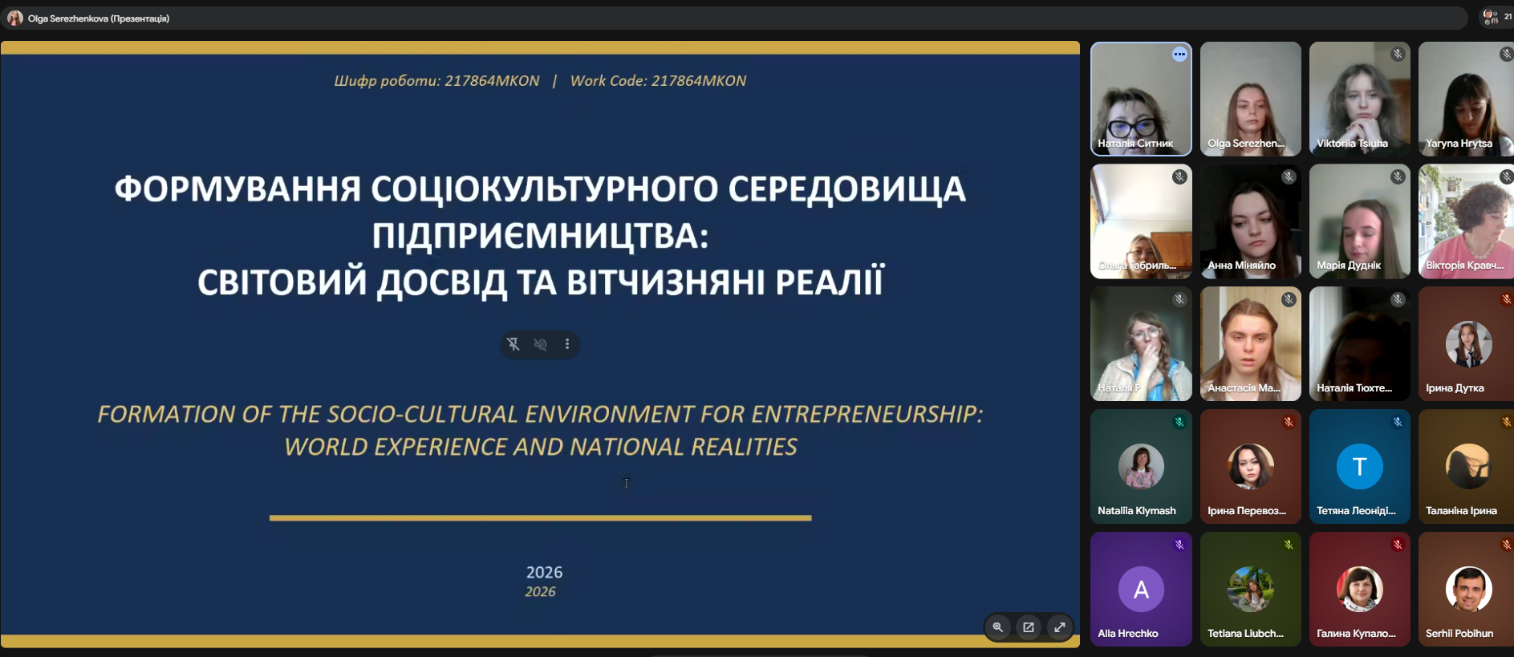
Task: Open three-dot more options on presentation toolbar
Action: 567,344
